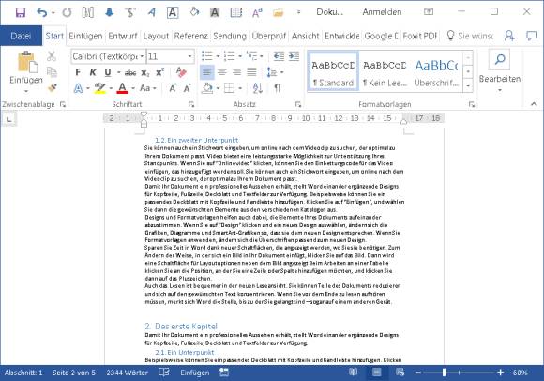Apply strikethrough abc formatting
Screen dimensions: 544x381
point(130,73)
